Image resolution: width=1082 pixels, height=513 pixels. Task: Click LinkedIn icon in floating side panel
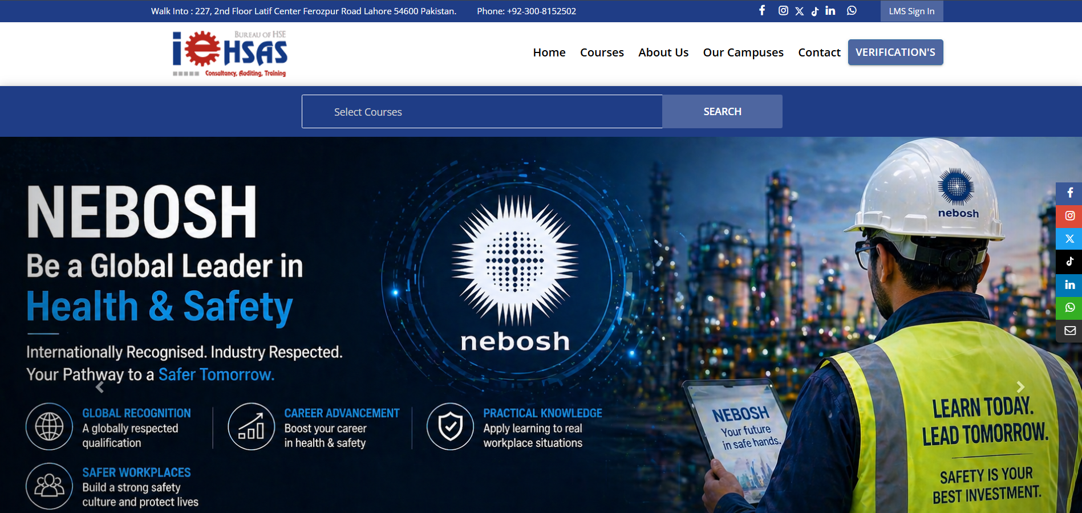(1069, 284)
